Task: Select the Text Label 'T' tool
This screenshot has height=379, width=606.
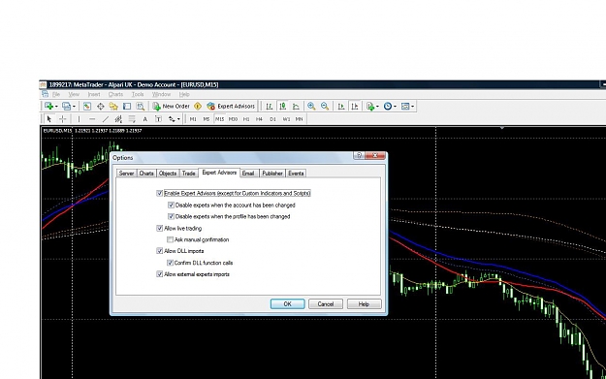Action: 158,119
